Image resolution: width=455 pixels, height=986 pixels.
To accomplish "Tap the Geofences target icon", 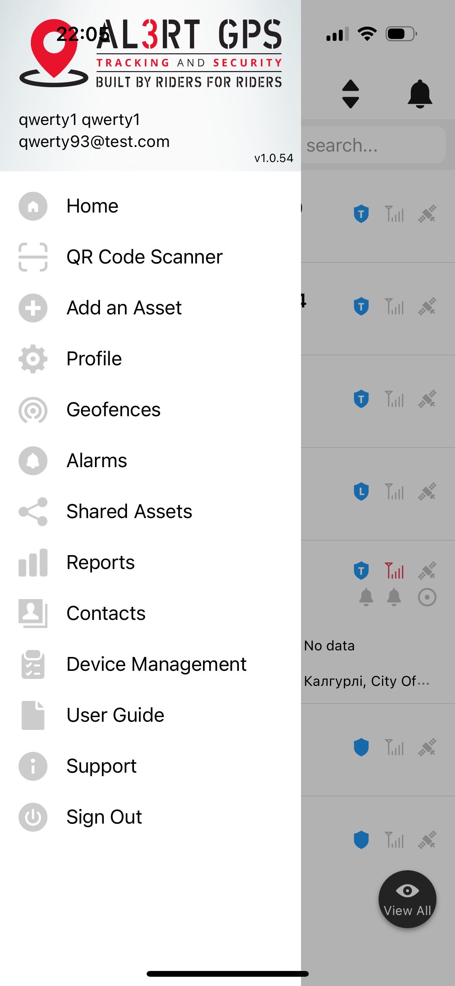I will pyautogui.click(x=33, y=410).
